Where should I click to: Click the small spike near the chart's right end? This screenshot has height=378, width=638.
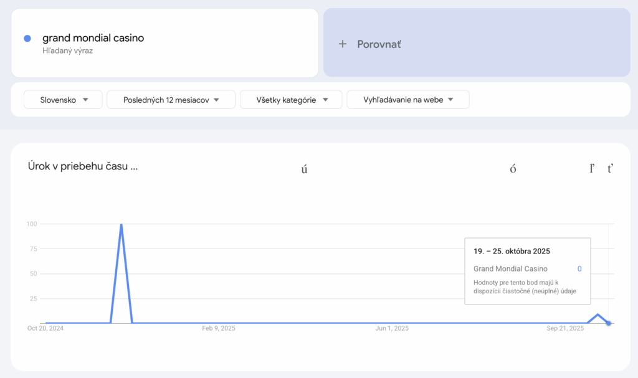598,315
